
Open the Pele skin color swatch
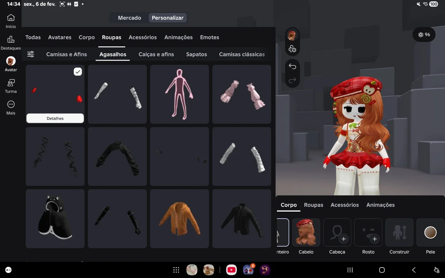pos(430,233)
